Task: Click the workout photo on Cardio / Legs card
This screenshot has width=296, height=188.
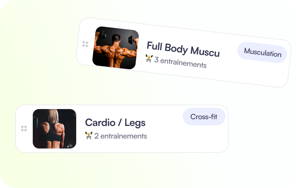Action: point(54,128)
